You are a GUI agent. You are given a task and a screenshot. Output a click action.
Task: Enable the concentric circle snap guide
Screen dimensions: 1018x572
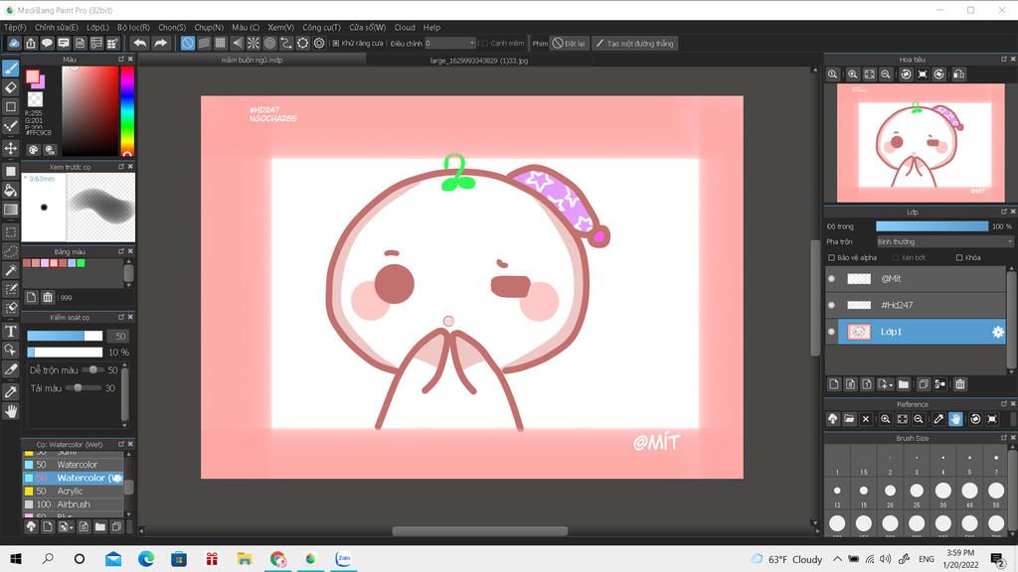pyautogui.click(x=269, y=44)
